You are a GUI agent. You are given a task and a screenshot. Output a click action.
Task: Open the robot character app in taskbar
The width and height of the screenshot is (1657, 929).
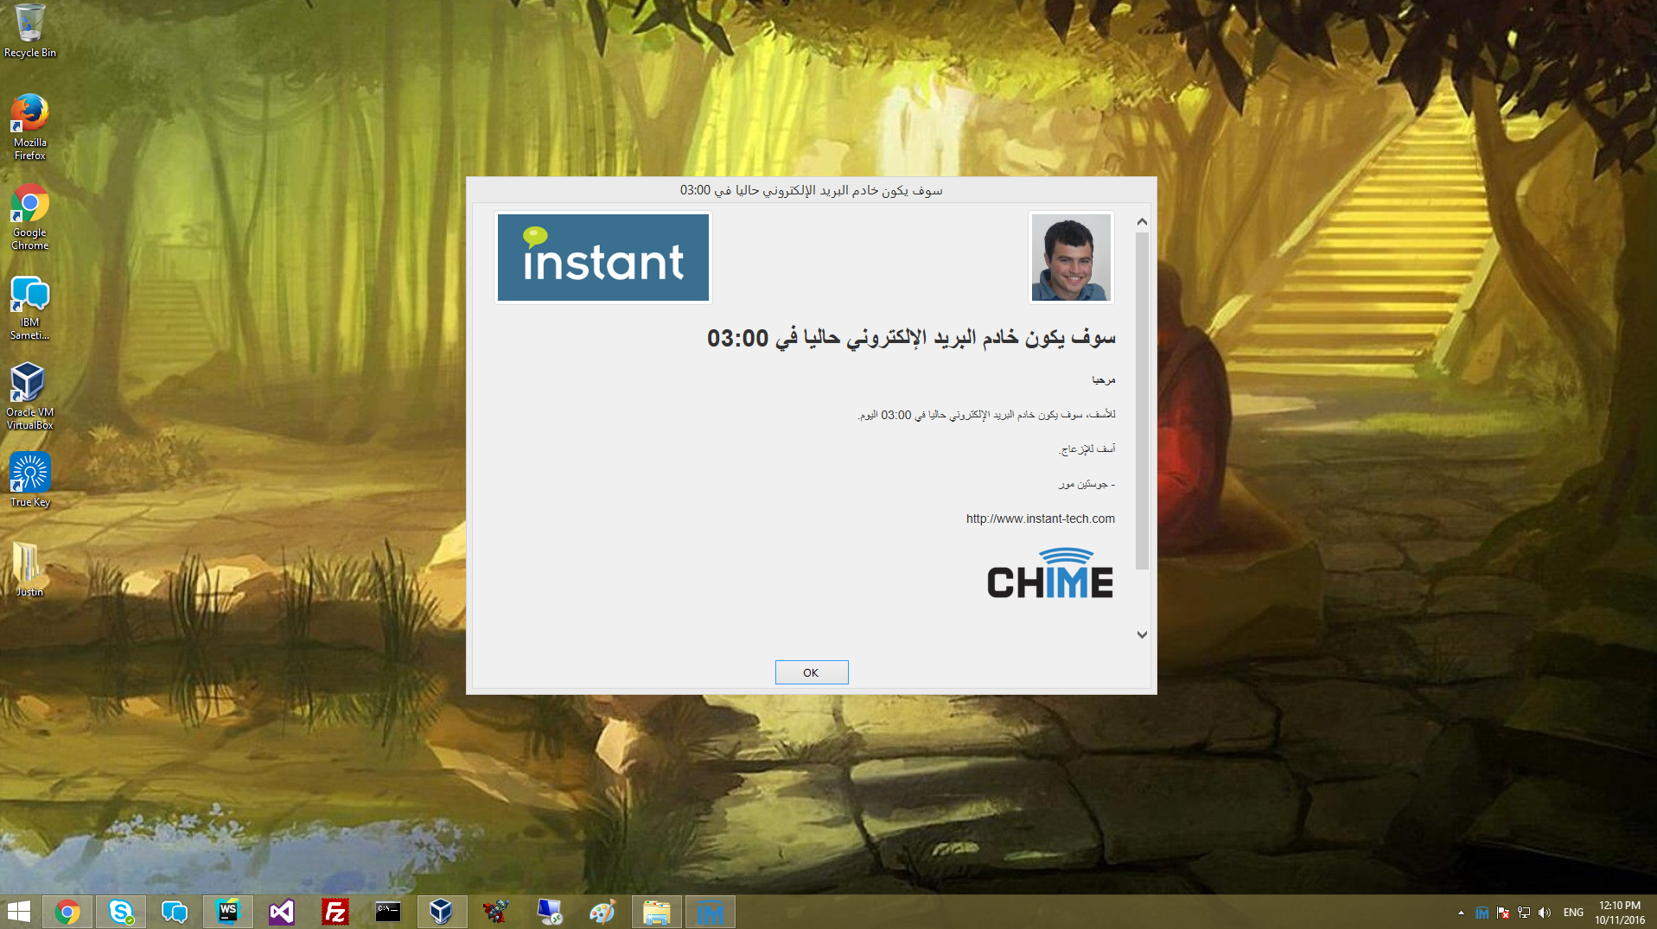pyautogui.click(x=495, y=912)
